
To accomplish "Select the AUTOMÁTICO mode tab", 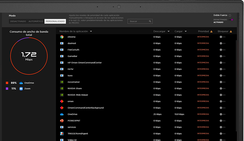I will click(36, 21).
